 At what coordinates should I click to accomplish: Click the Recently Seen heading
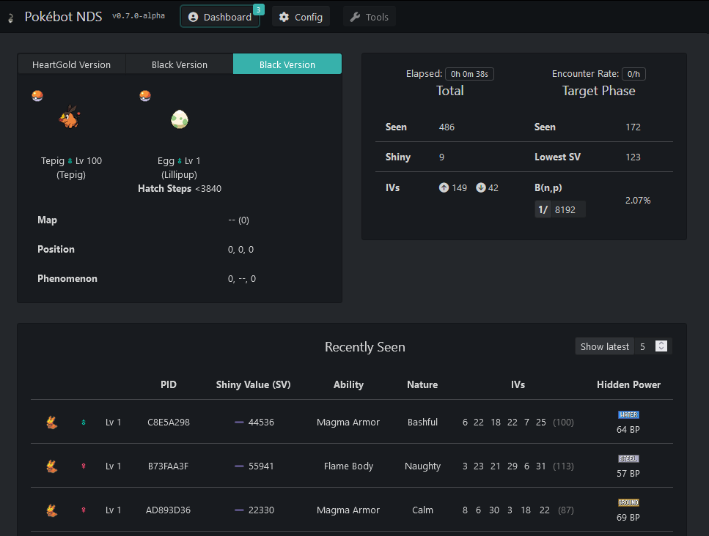click(365, 347)
